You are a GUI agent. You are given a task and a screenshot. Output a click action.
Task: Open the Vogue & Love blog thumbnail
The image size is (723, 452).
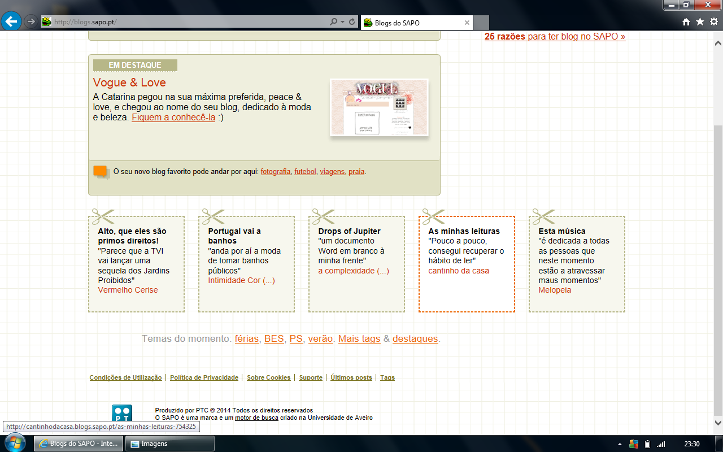pyautogui.click(x=379, y=107)
